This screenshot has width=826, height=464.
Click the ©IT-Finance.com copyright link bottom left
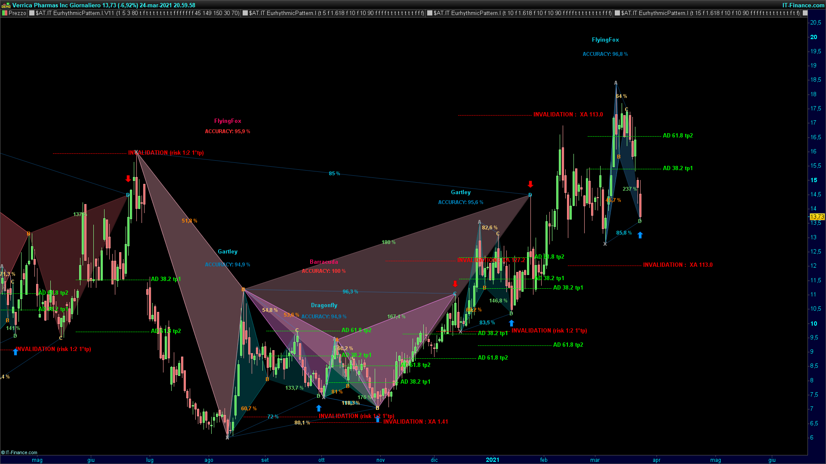click(19, 452)
